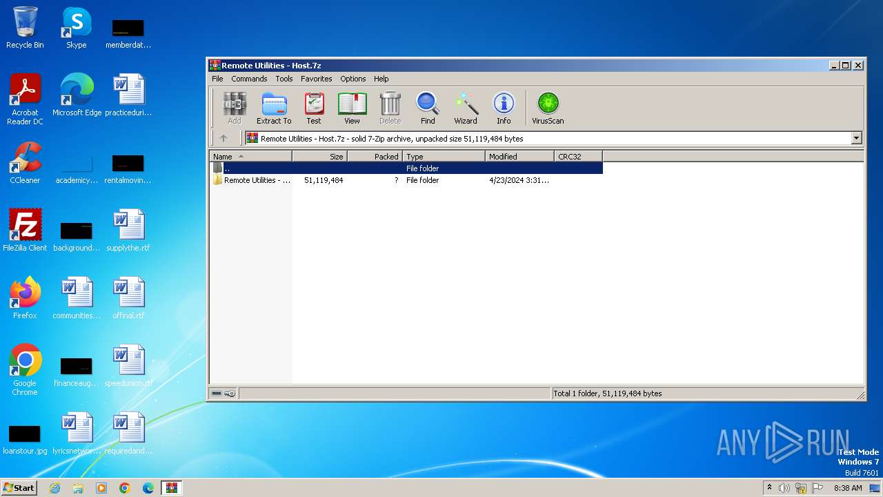Click the Delete trash icon
The height and width of the screenshot is (497, 883).
coord(390,108)
